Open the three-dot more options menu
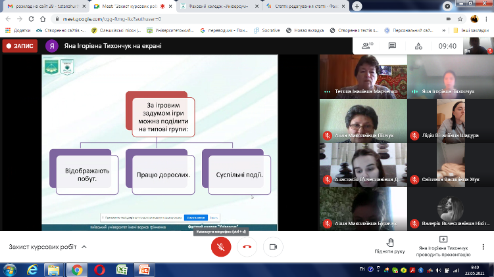494x277 pixels. [x=483, y=247]
